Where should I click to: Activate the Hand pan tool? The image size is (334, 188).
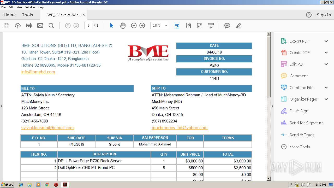pyautogui.click(x=123, y=26)
